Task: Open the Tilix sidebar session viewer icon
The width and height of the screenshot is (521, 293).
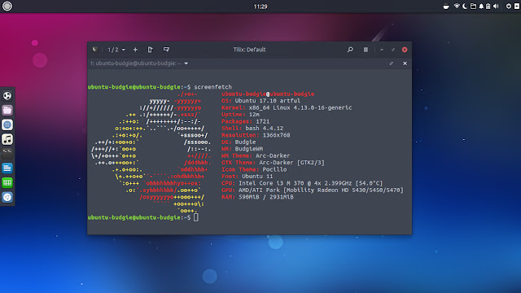Action: 94,50
